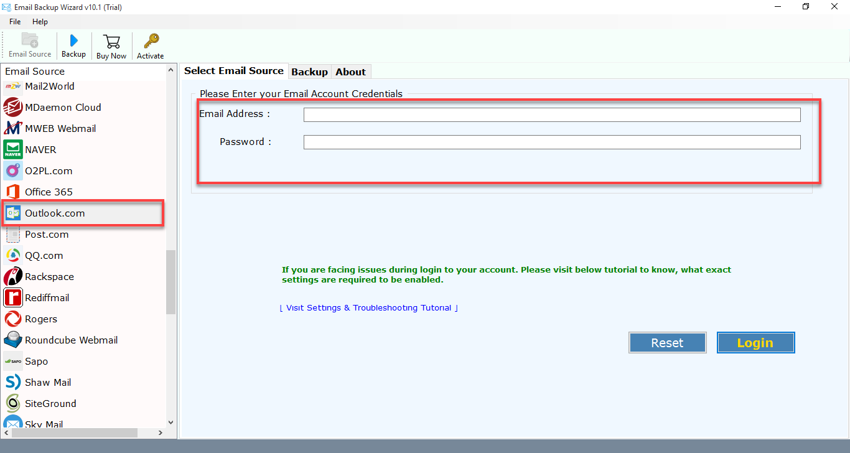This screenshot has height=453, width=850.
Task: Select the Rackspace text entry
Action: click(49, 276)
